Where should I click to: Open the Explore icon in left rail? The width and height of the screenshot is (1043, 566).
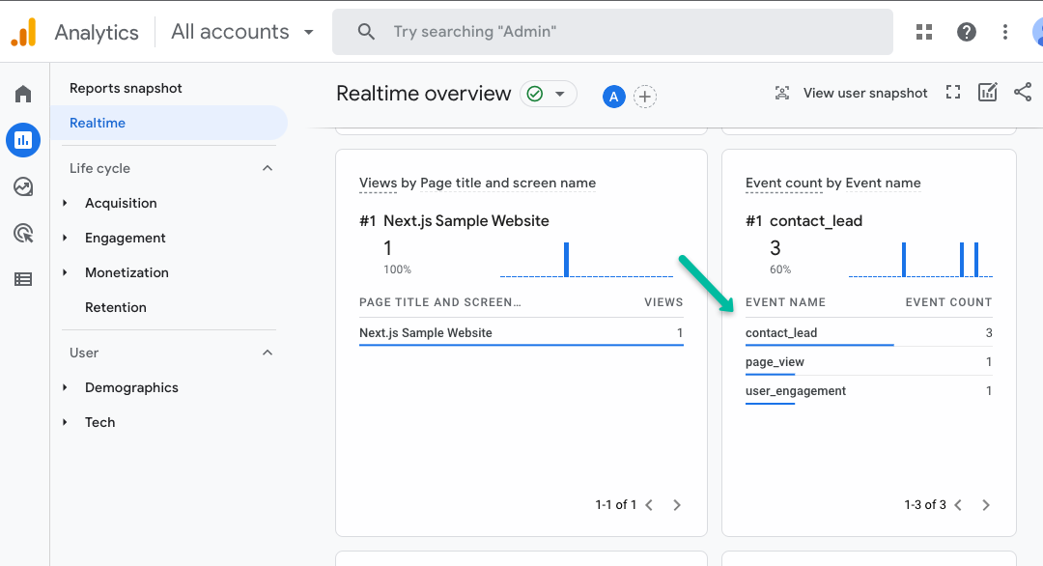tap(23, 186)
